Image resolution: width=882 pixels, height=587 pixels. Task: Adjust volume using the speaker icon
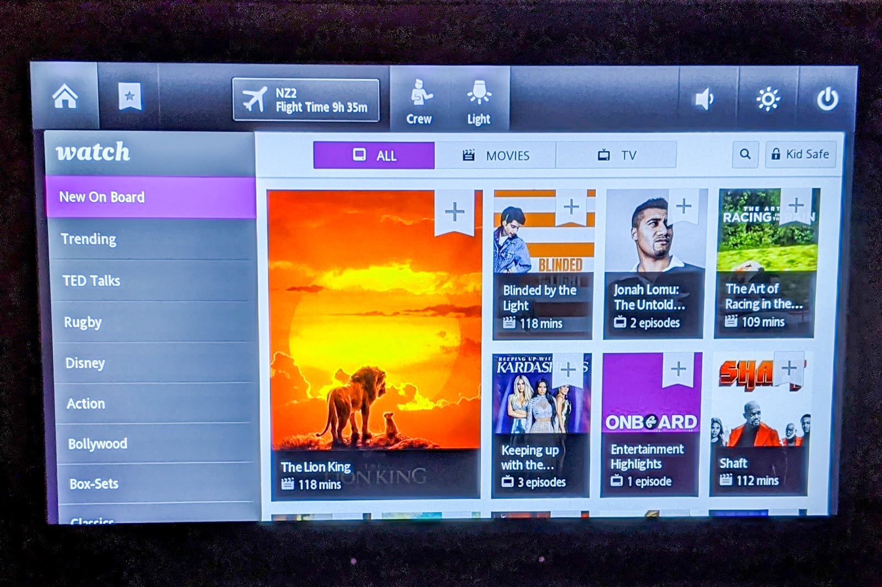click(704, 100)
